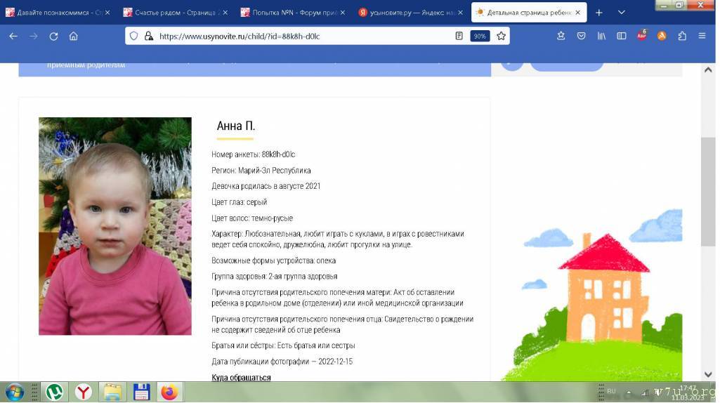The image size is (720, 403).
Task: Toggle the Firefox sidebar panel
Action: 621,36
